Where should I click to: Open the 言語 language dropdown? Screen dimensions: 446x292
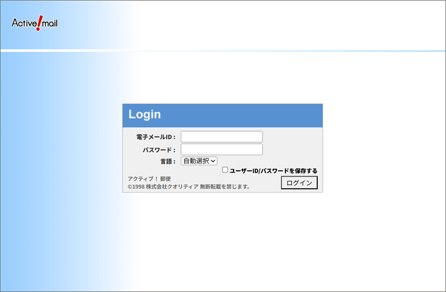tap(198, 161)
